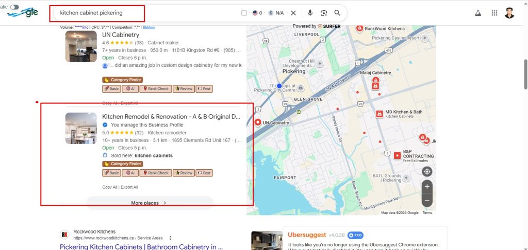Click Export All under Kitchen Remodel listing

click(129, 187)
